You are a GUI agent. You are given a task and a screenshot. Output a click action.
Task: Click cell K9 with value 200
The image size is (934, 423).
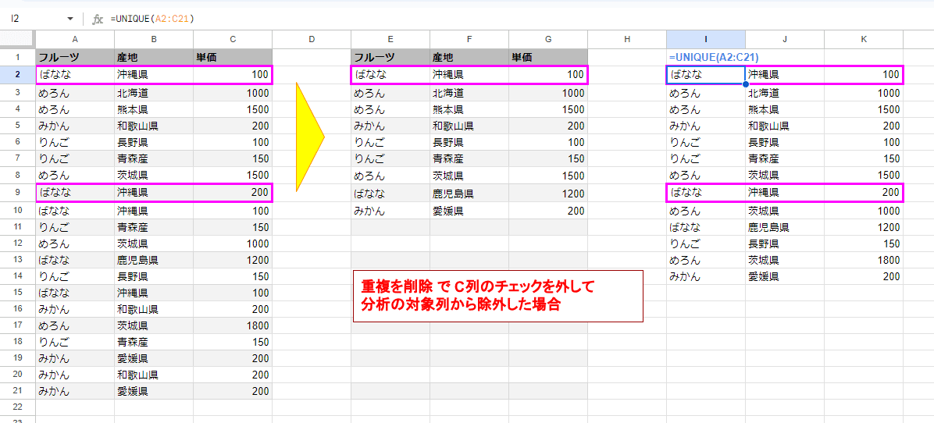[x=864, y=193]
